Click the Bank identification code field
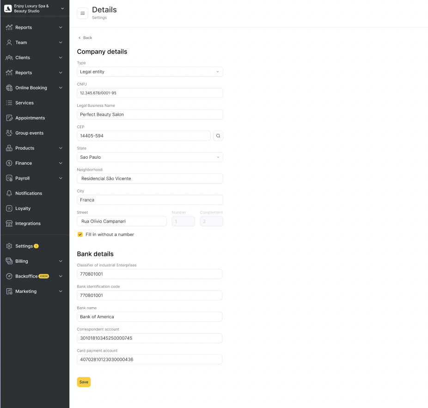 point(149,295)
